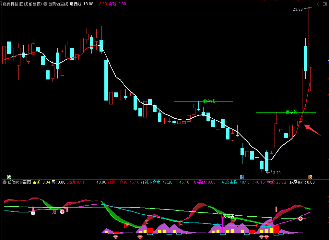
Task: Click the right red up-arrow signal above the yellow bars
Action: pyautogui.click(x=266, y=226)
